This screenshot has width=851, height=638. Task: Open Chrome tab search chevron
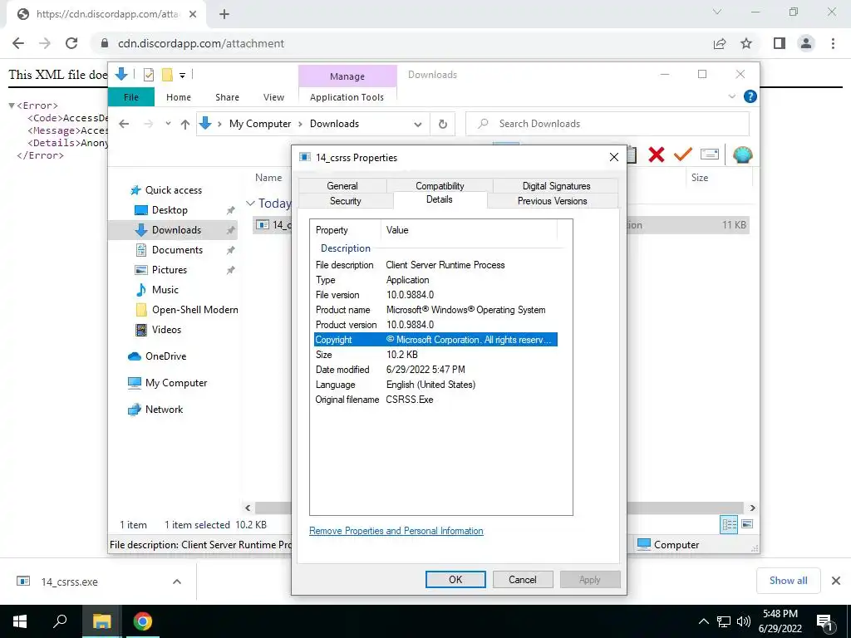[x=717, y=12]
